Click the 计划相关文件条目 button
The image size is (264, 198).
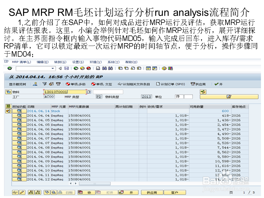134,84
